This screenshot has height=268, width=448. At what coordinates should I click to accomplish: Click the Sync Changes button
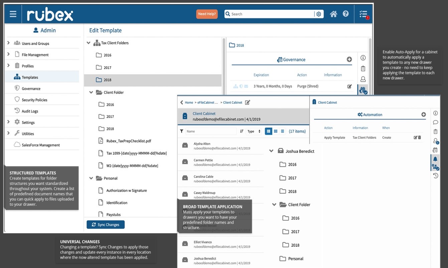[x=105, y=224]
